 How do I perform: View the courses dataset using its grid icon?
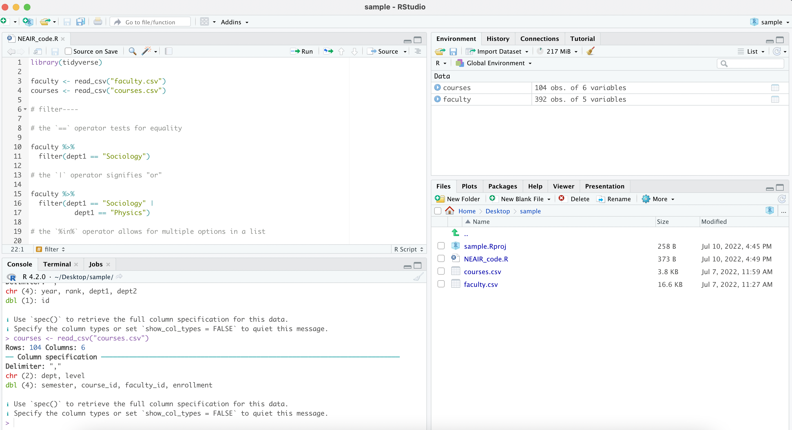tap(775, 88)
